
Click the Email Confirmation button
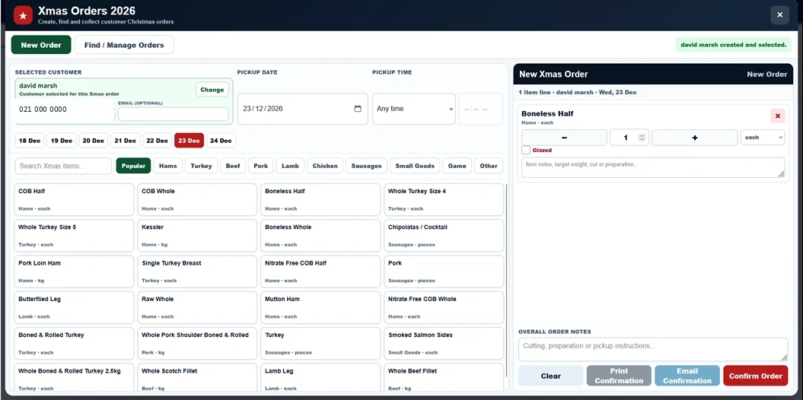click(687, 376)
